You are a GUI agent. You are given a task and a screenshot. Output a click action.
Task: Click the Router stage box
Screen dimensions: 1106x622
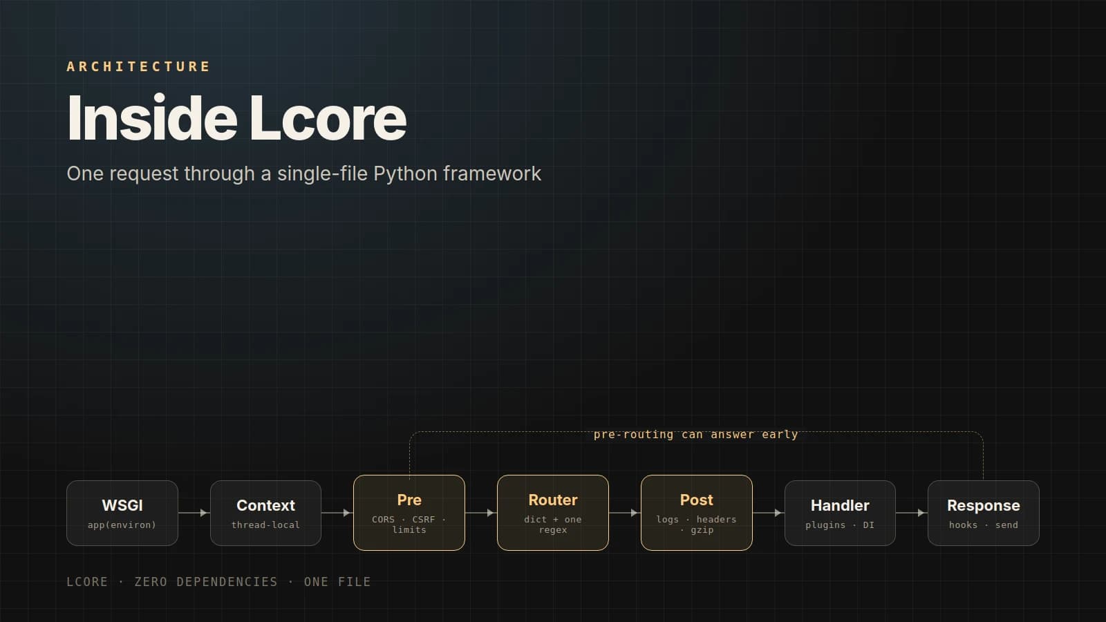[553, 513]
